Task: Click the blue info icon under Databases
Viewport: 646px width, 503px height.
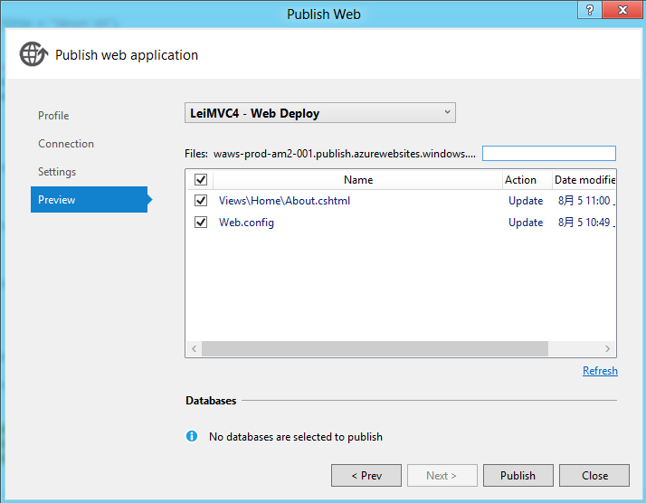Action: click(192, 436)
